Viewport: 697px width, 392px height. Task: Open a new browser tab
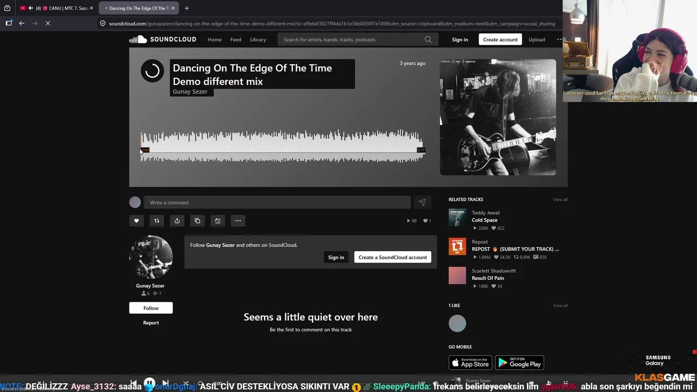coord(187,8)
